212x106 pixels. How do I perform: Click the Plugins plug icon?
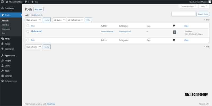[x=2, y=61]
